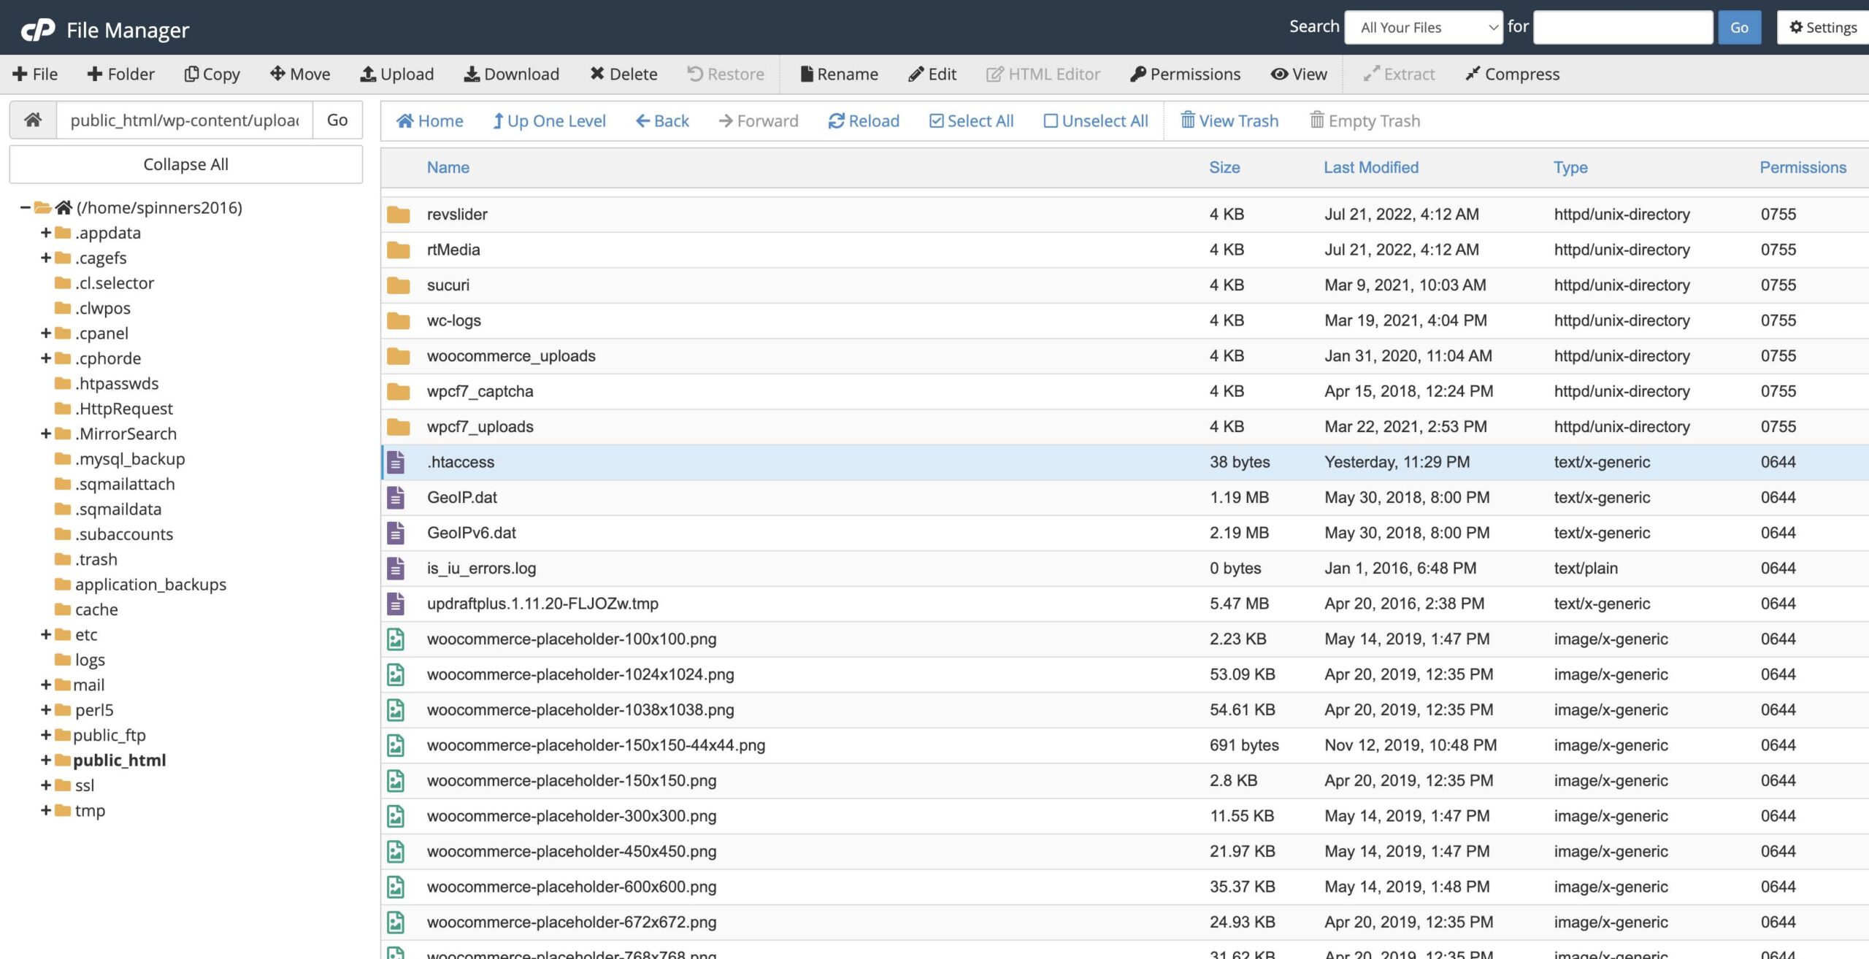Sort by Size column header

tap(1224, 167)
